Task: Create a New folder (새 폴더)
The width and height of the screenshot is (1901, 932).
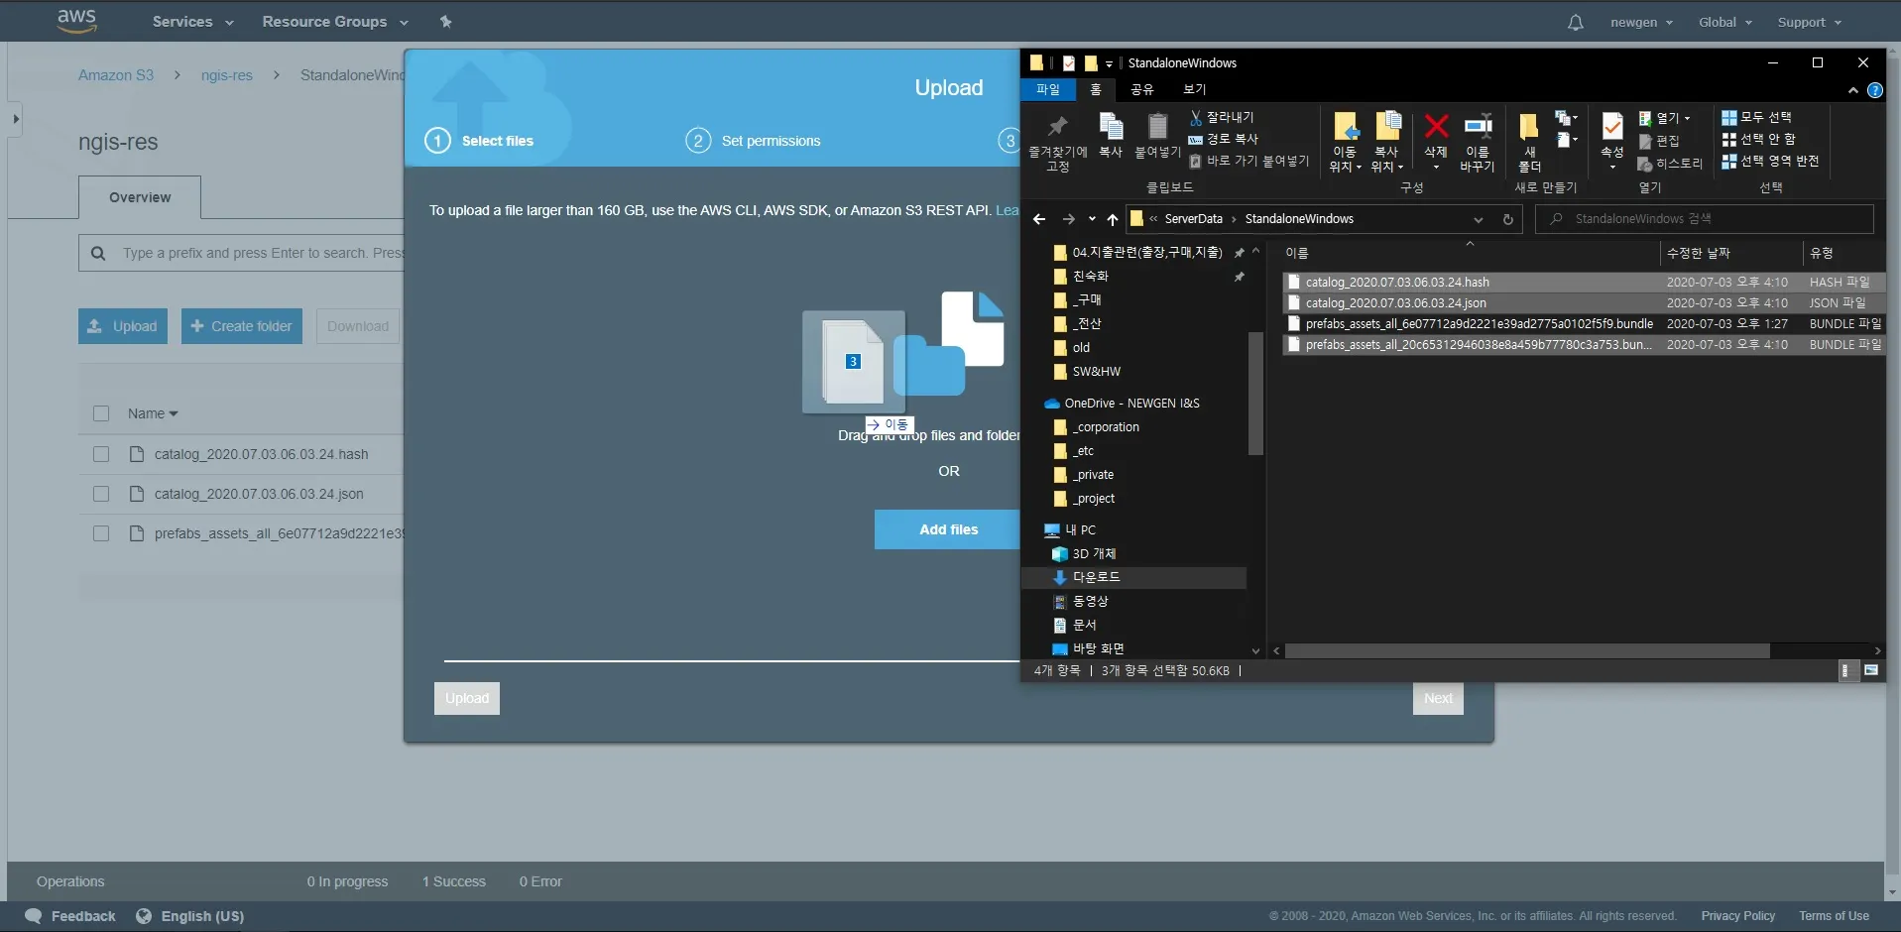Action: click(1530, 142)
